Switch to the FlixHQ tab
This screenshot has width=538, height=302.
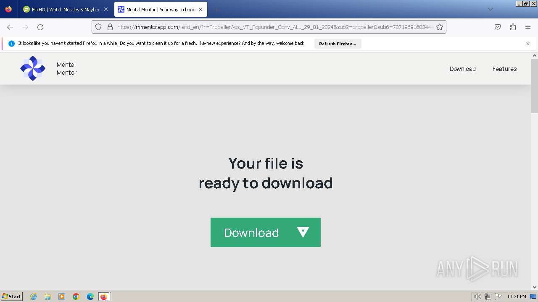point(62,9)
